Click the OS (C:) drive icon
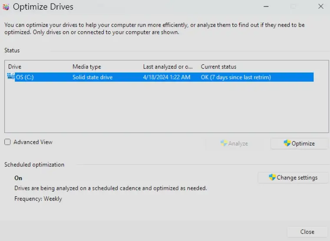The image size is (330, 241). point(10,76)
